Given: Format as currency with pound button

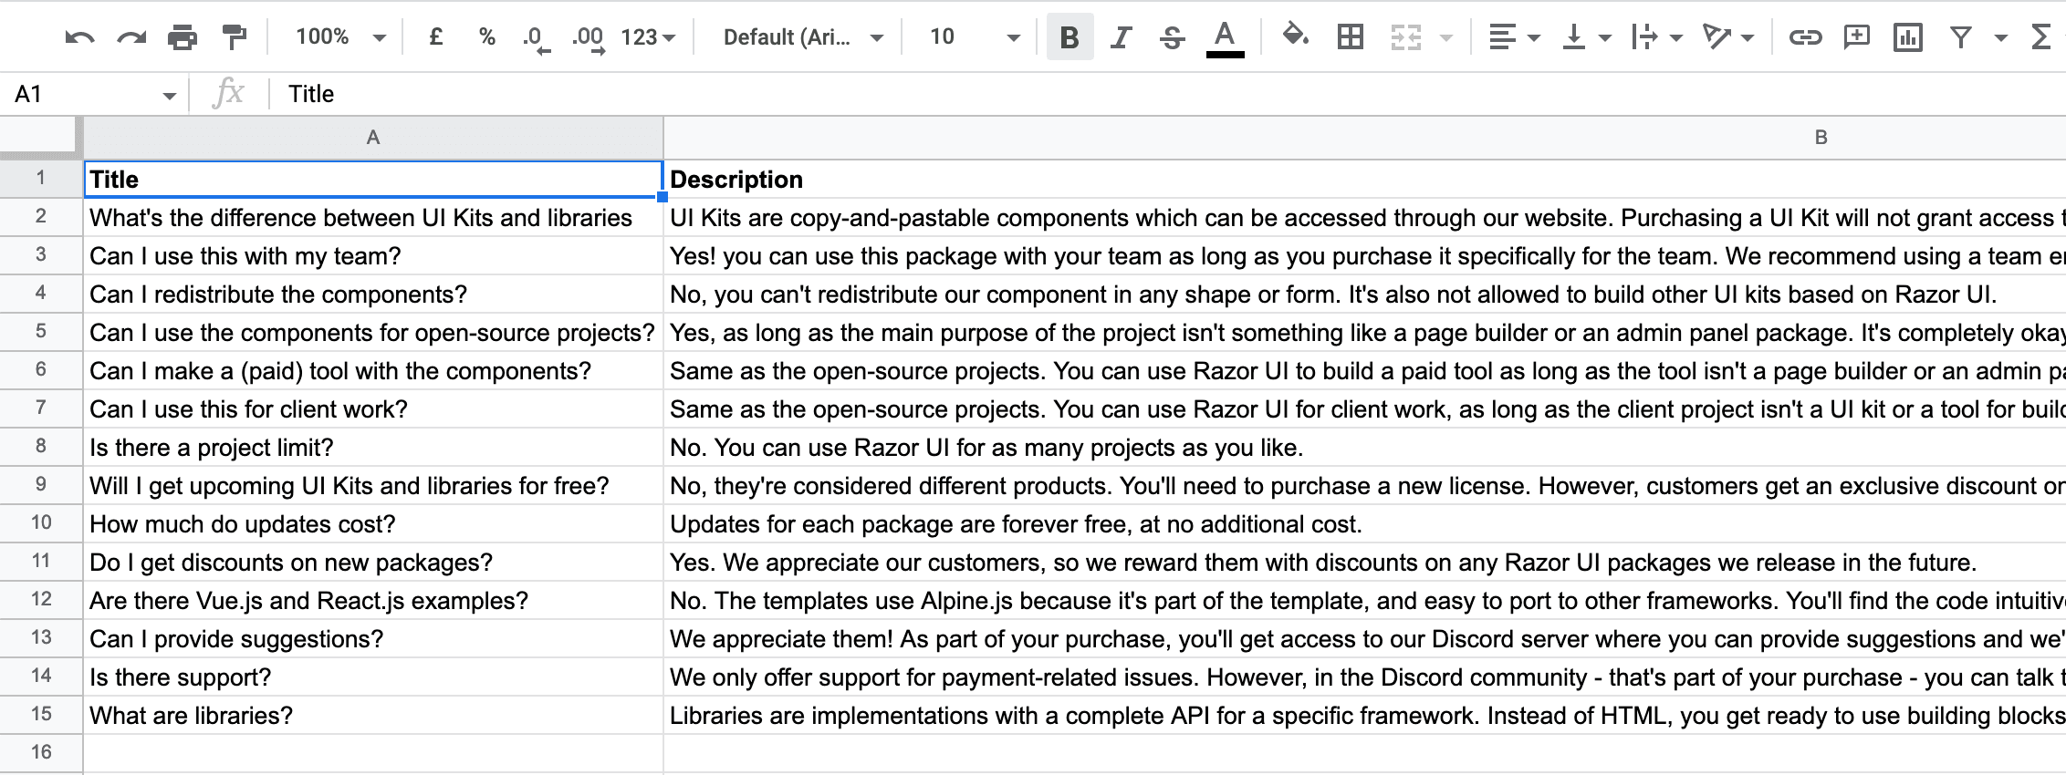Looking at the screenshot, I should (436, 37).
